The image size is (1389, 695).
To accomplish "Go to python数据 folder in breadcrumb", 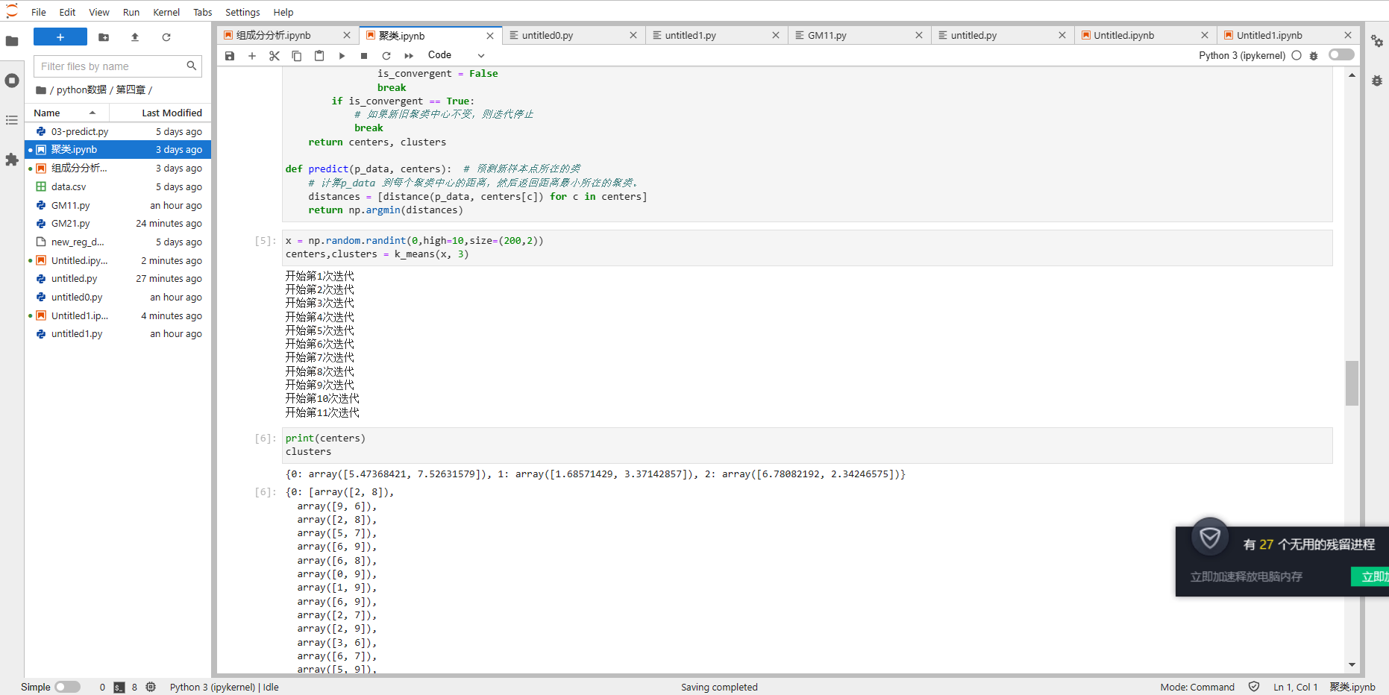I will point(81,89).
